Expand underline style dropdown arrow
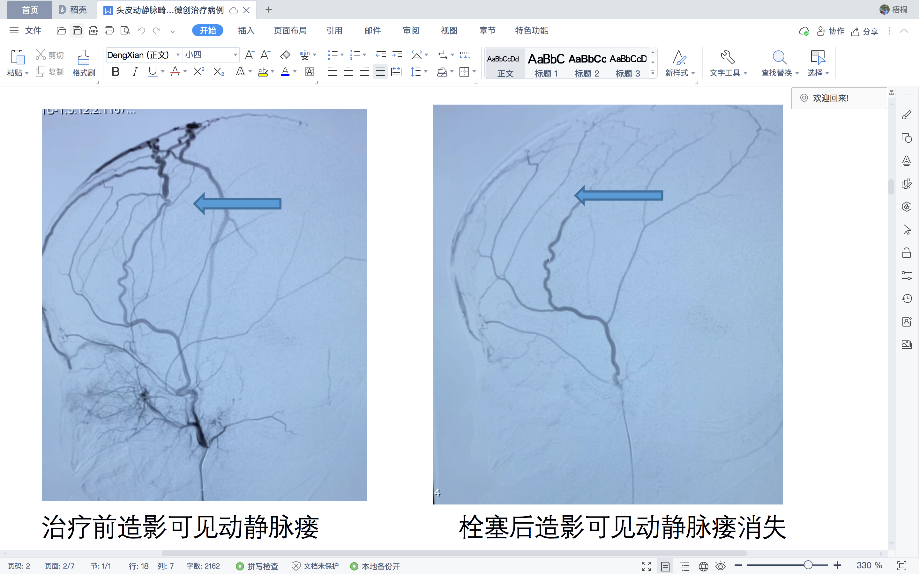919x574 pixels. 163,71
